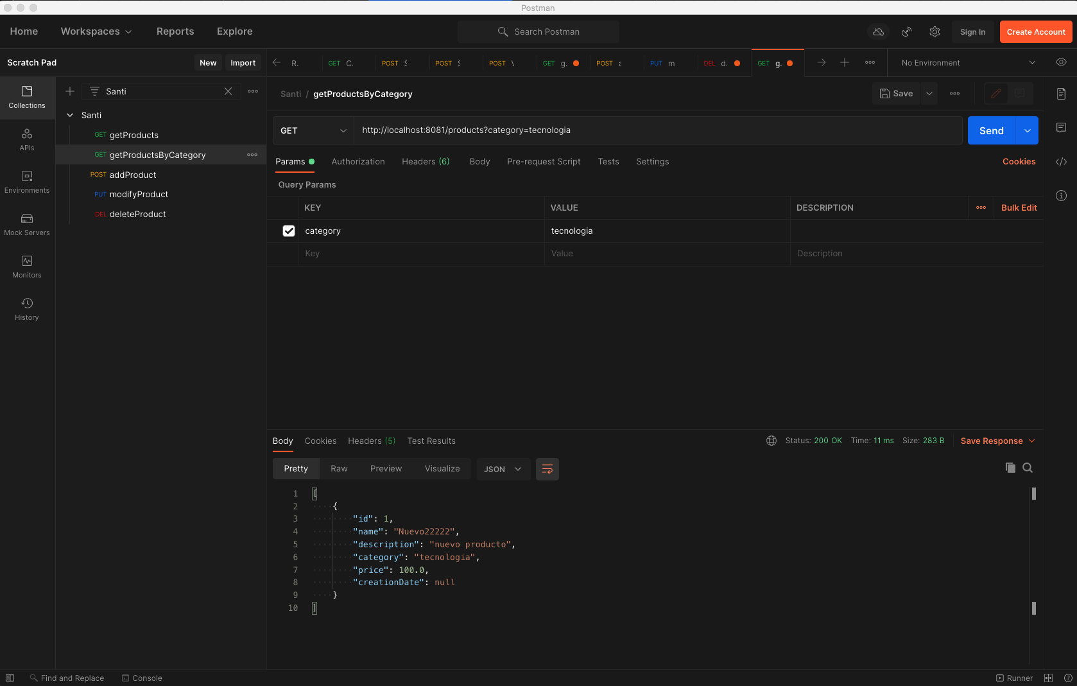The width and height of the screenshot is (1077, 686).
Task: Open the Collections sidebar panel
Action: click(27, 97)
